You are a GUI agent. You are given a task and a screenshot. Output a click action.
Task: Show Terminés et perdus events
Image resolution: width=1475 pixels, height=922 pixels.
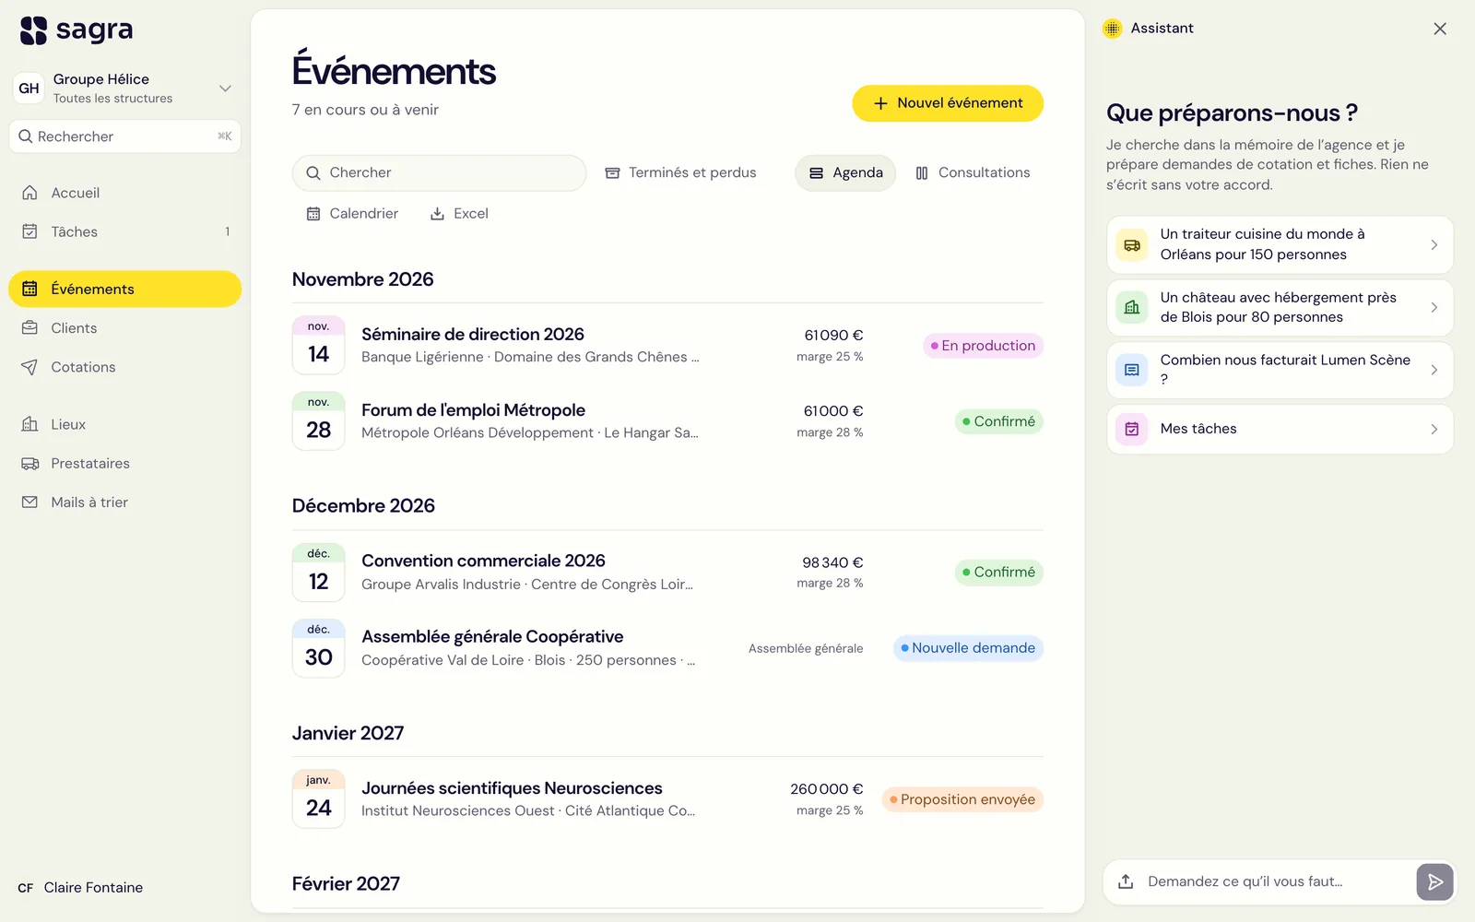click(x=680, y=173)
